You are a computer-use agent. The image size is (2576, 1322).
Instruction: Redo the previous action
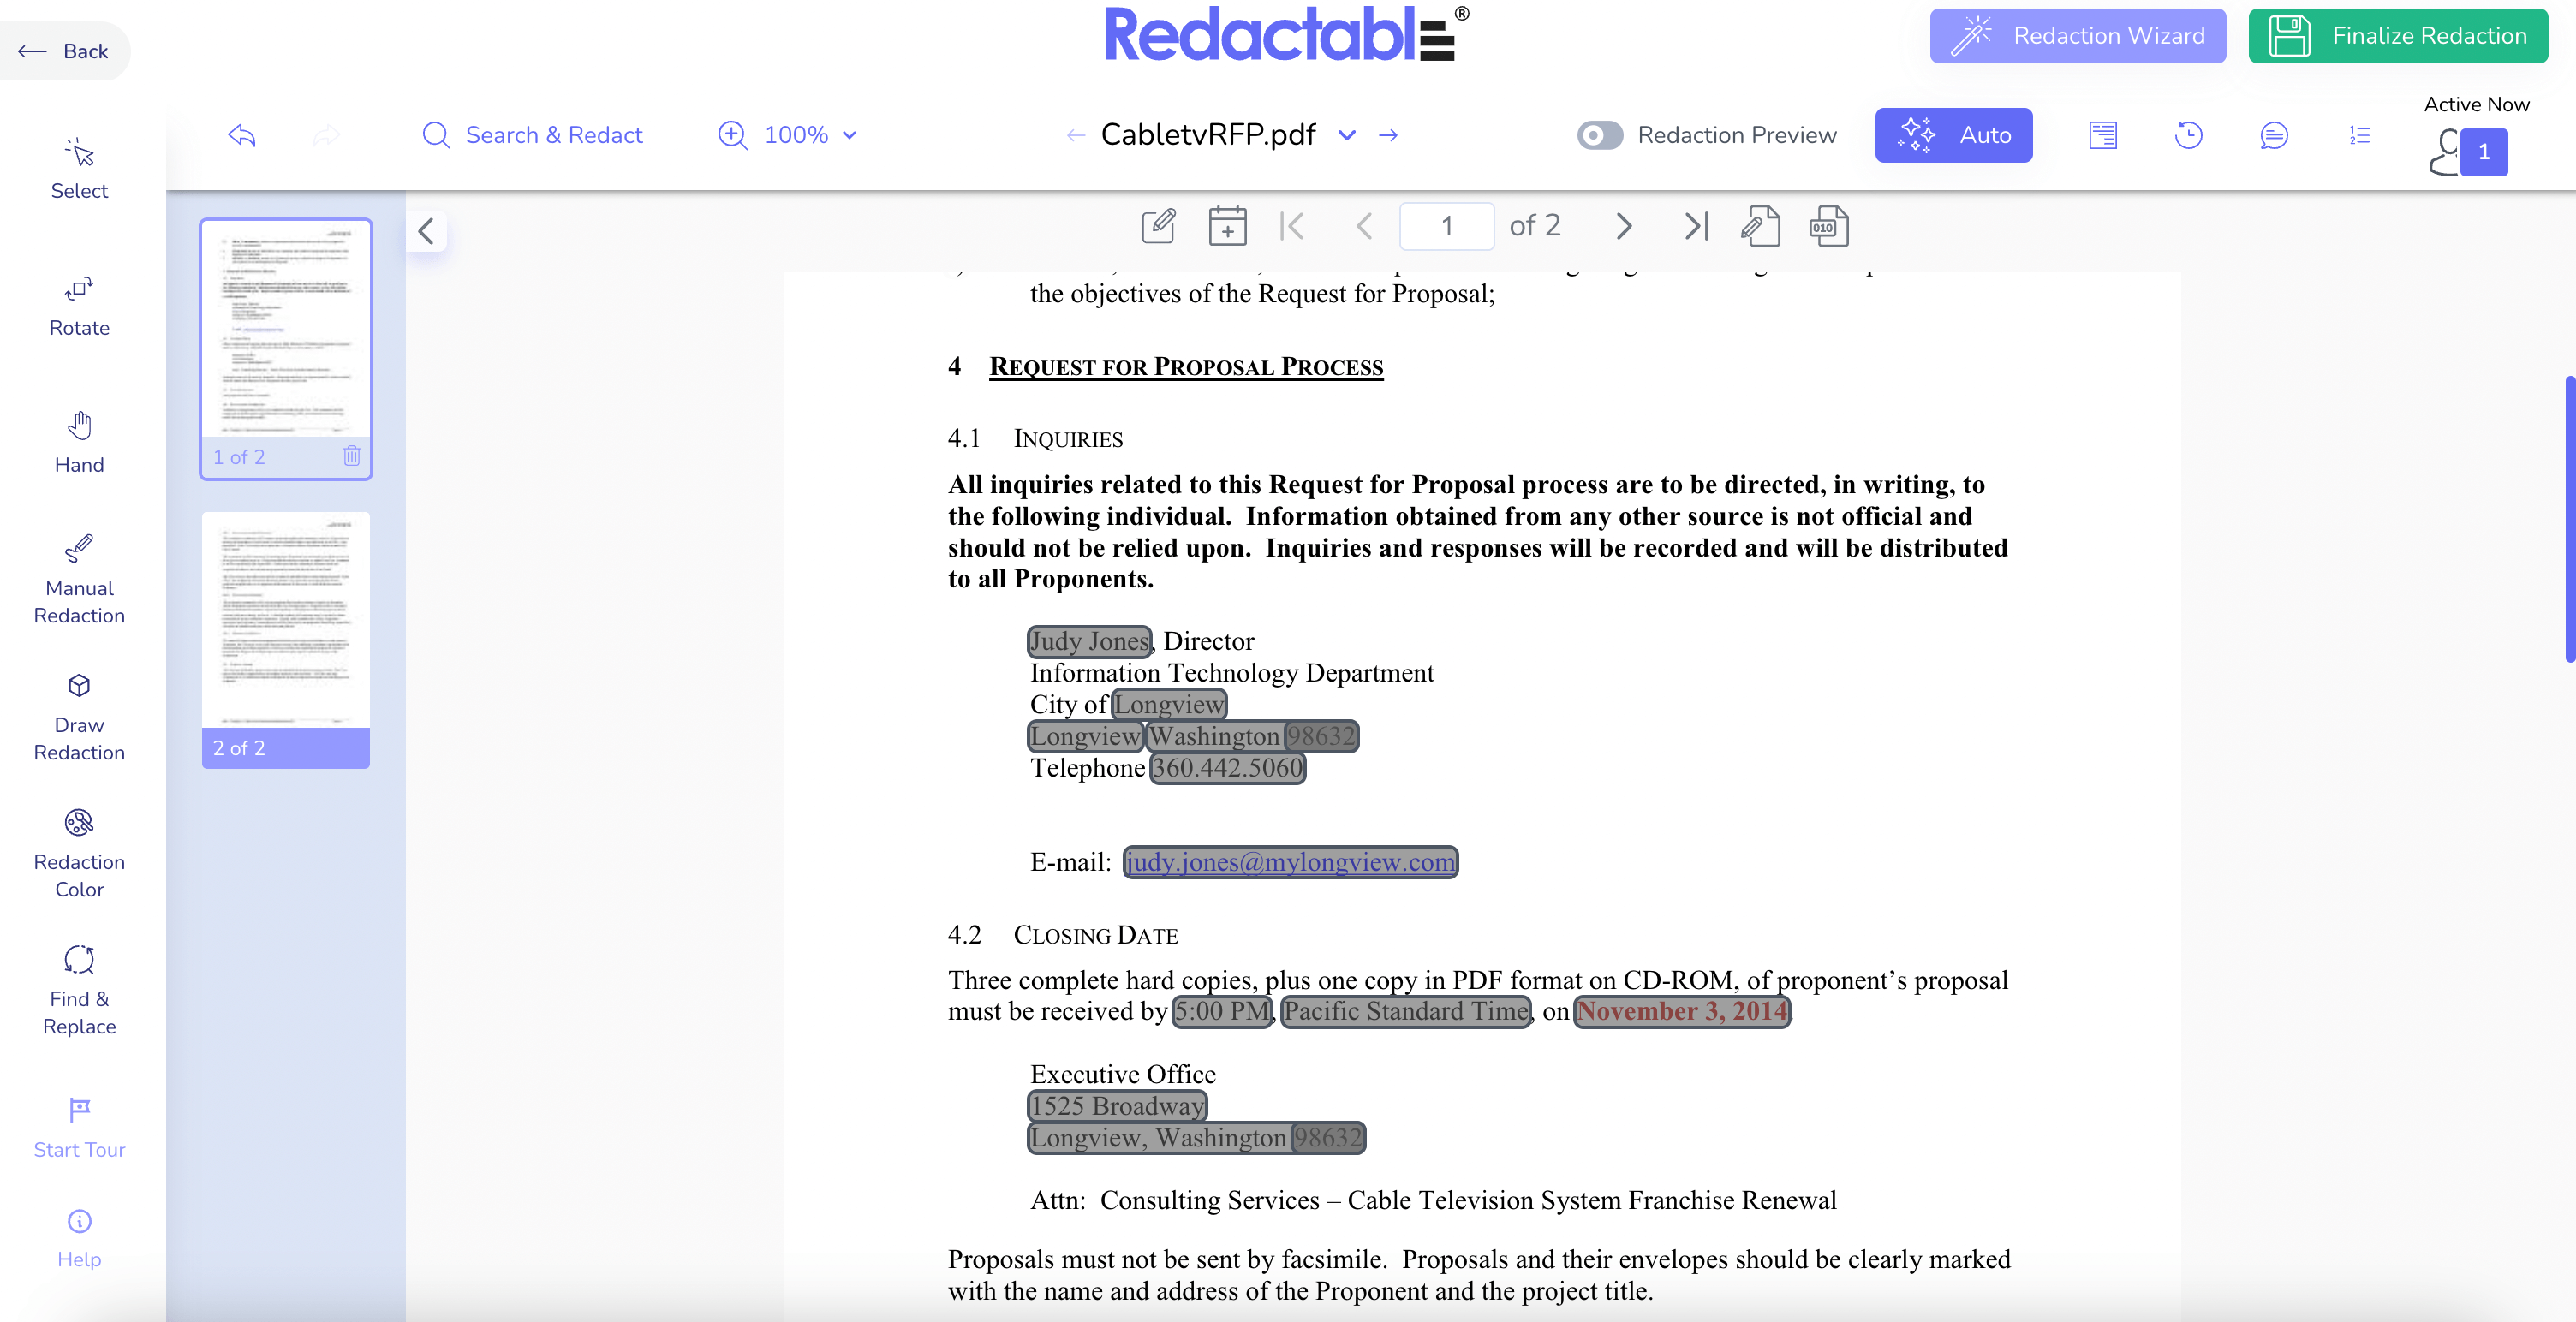point(327,135)
